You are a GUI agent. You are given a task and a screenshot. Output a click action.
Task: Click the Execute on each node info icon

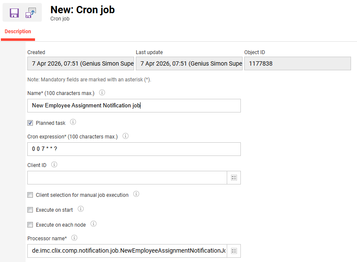(x=93, y=224)
